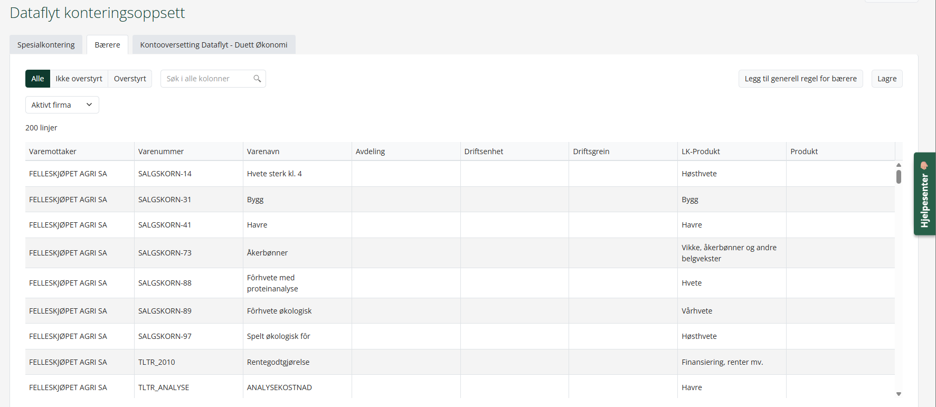The image size is (936, 407).
Task: Click the Fôrhvete økologisk cell
Action: (297, 311)
